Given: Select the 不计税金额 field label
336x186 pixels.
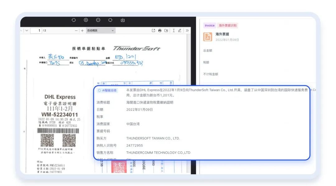Looking at the screenshot, I should click(210, 74).
